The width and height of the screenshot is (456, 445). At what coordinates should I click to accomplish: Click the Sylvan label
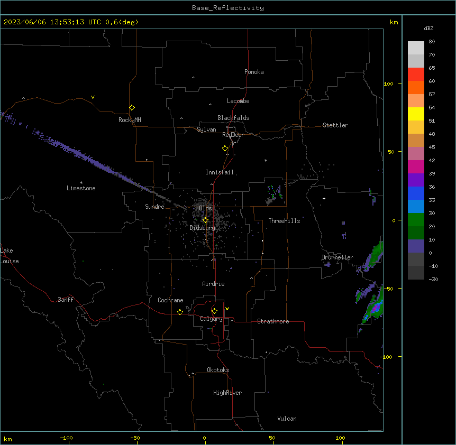pyautogui.click(x=206, y=129)
